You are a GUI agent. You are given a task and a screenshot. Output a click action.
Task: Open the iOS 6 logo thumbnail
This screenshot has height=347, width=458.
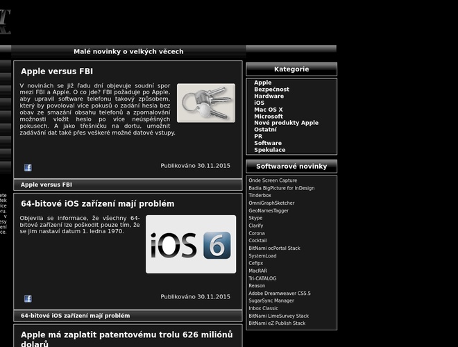191,244
